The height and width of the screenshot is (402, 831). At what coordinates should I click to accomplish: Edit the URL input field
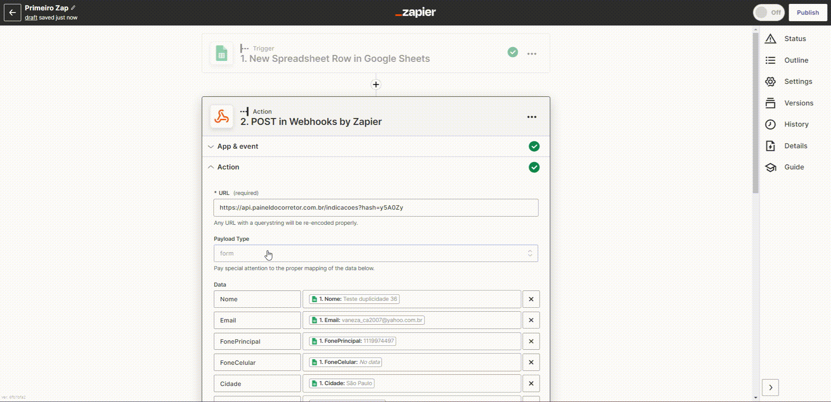376,207
